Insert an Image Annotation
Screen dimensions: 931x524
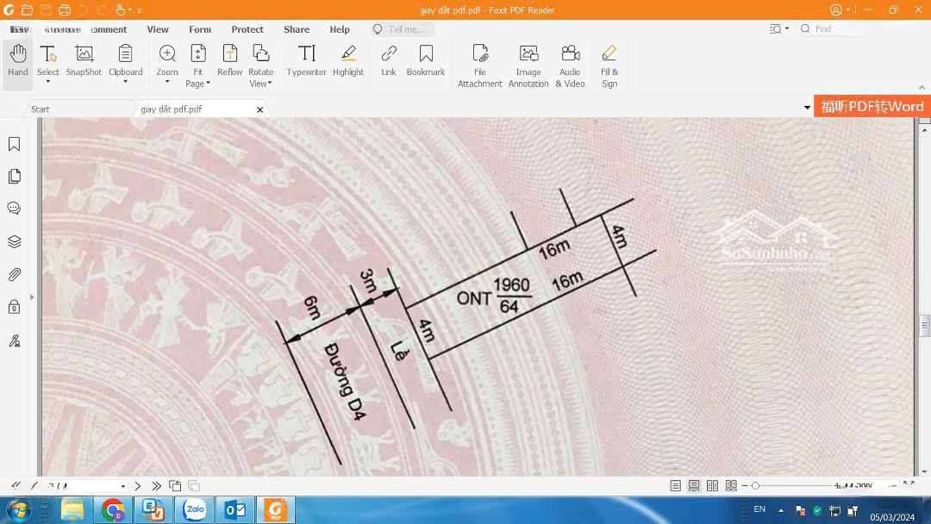pyautogui.click(x=528, y=65)
